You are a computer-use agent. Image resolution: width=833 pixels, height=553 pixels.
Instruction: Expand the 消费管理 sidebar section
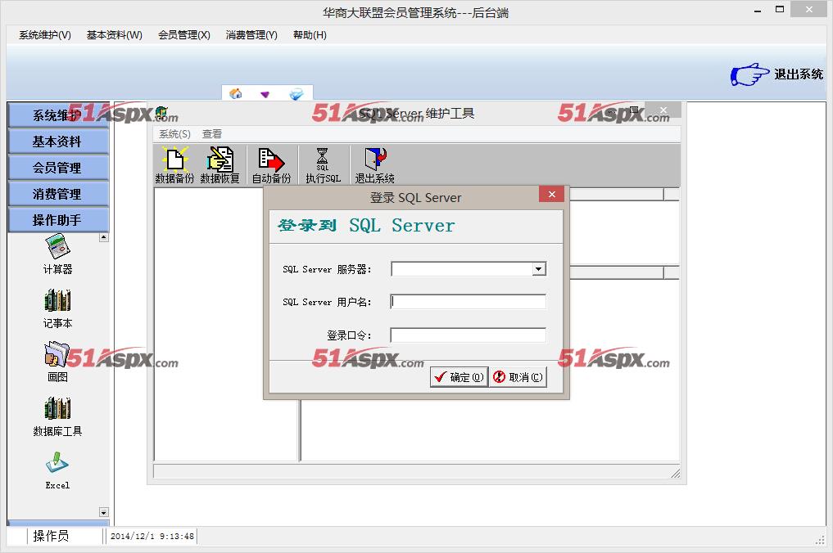tap(58, 194)
